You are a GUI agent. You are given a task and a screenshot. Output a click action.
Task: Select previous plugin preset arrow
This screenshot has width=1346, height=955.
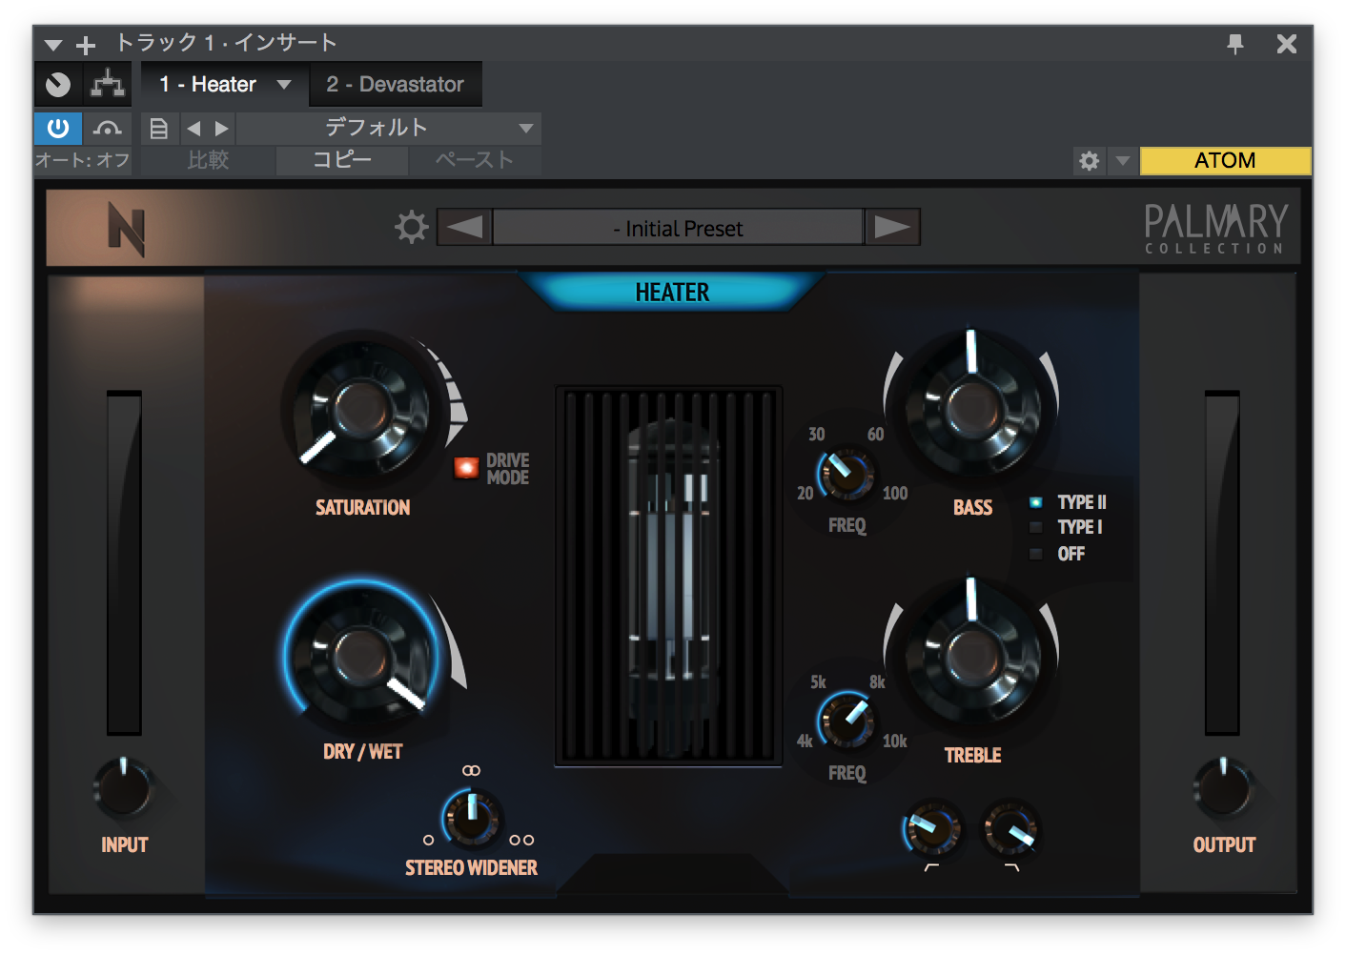pos(465,228)
